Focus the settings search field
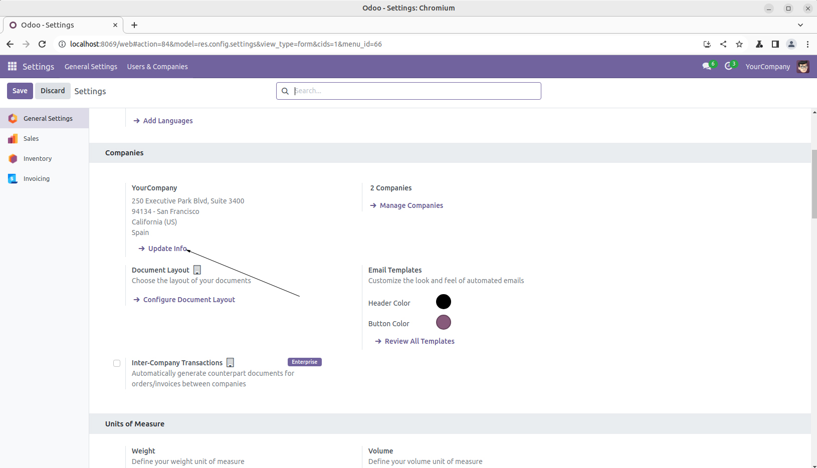 coord(415,91)
